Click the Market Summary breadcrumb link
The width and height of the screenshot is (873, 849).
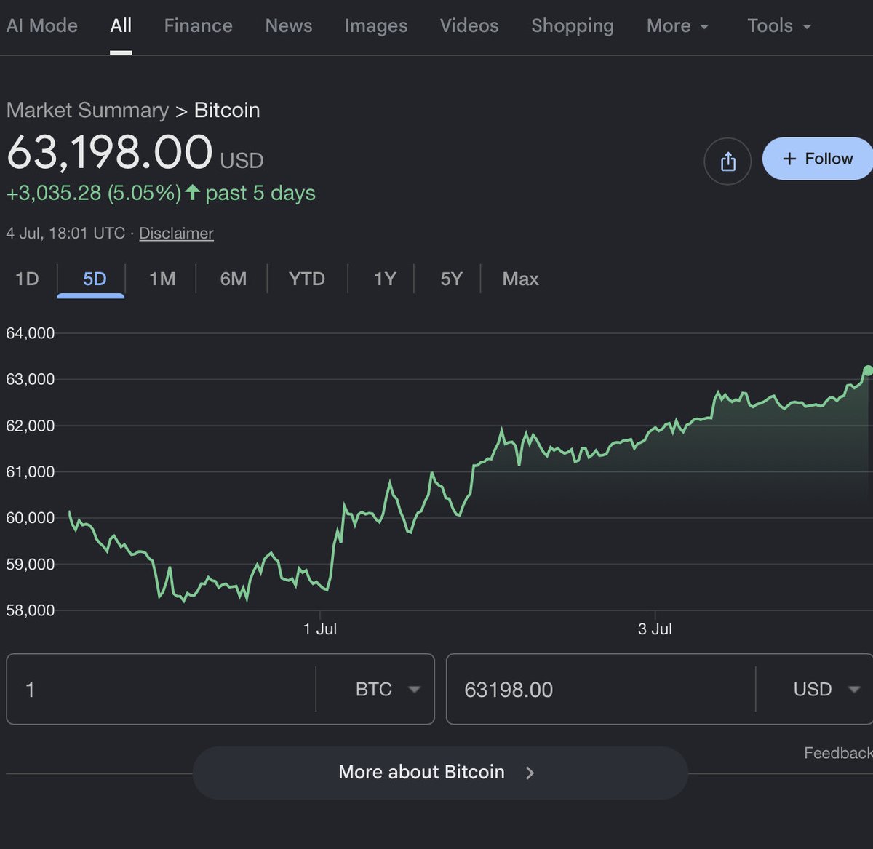(x=87, y=110)
